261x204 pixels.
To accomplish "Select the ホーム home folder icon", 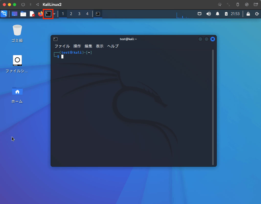I will point(17,95).
